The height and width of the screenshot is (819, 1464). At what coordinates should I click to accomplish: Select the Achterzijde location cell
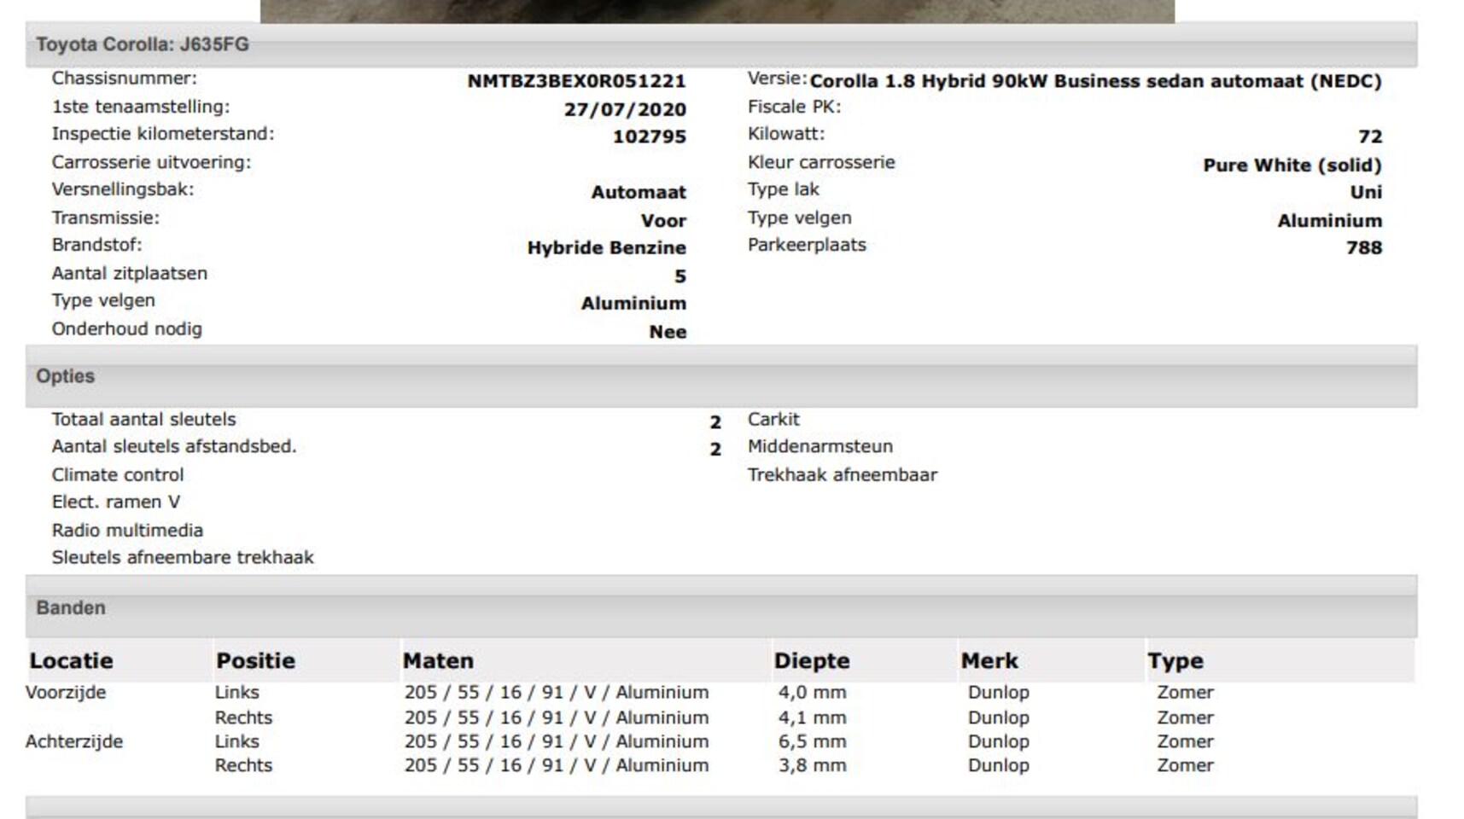click(74, 741)
